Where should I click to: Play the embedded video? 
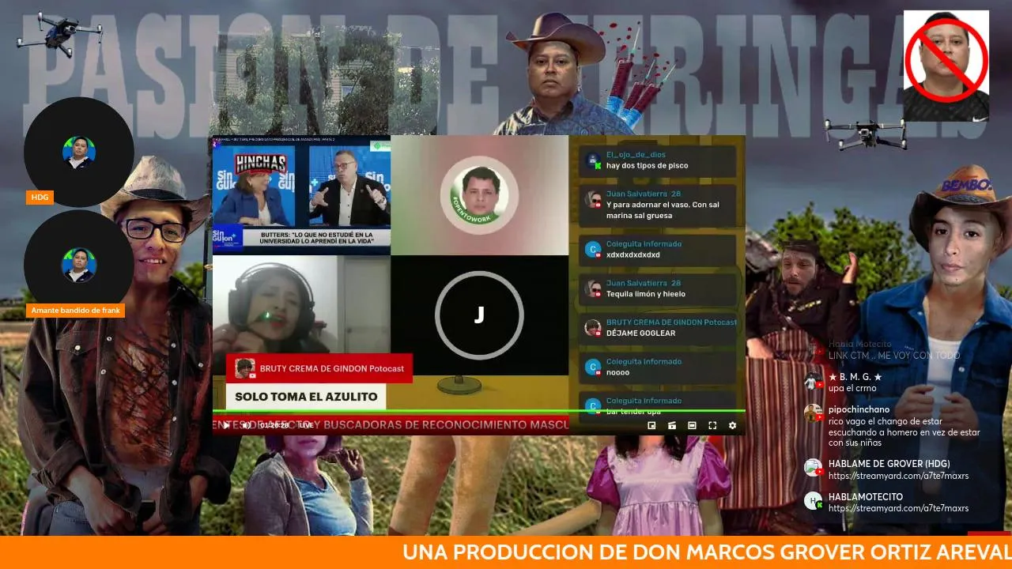[x=225, y=425]
